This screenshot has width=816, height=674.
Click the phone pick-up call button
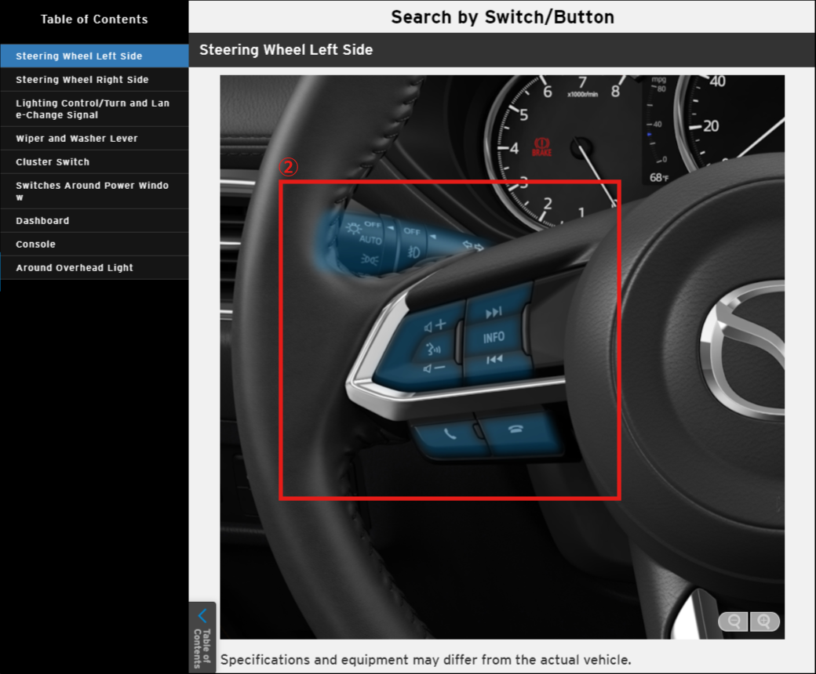coord(449,433)
